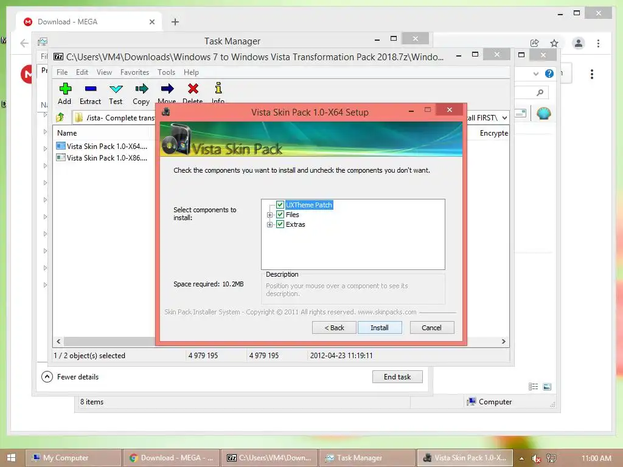The image size is (623, 467).
Task: Click the taskbar clock showing 11:00 AM
Action: (596, 458)
